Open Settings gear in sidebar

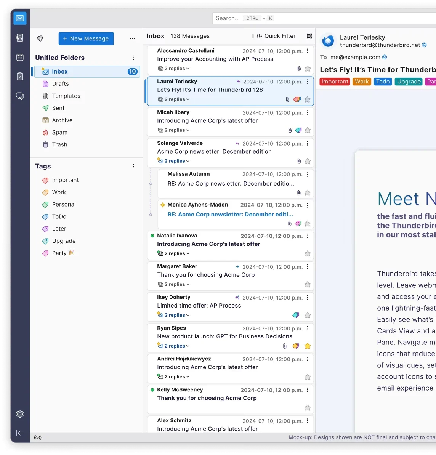20,413
